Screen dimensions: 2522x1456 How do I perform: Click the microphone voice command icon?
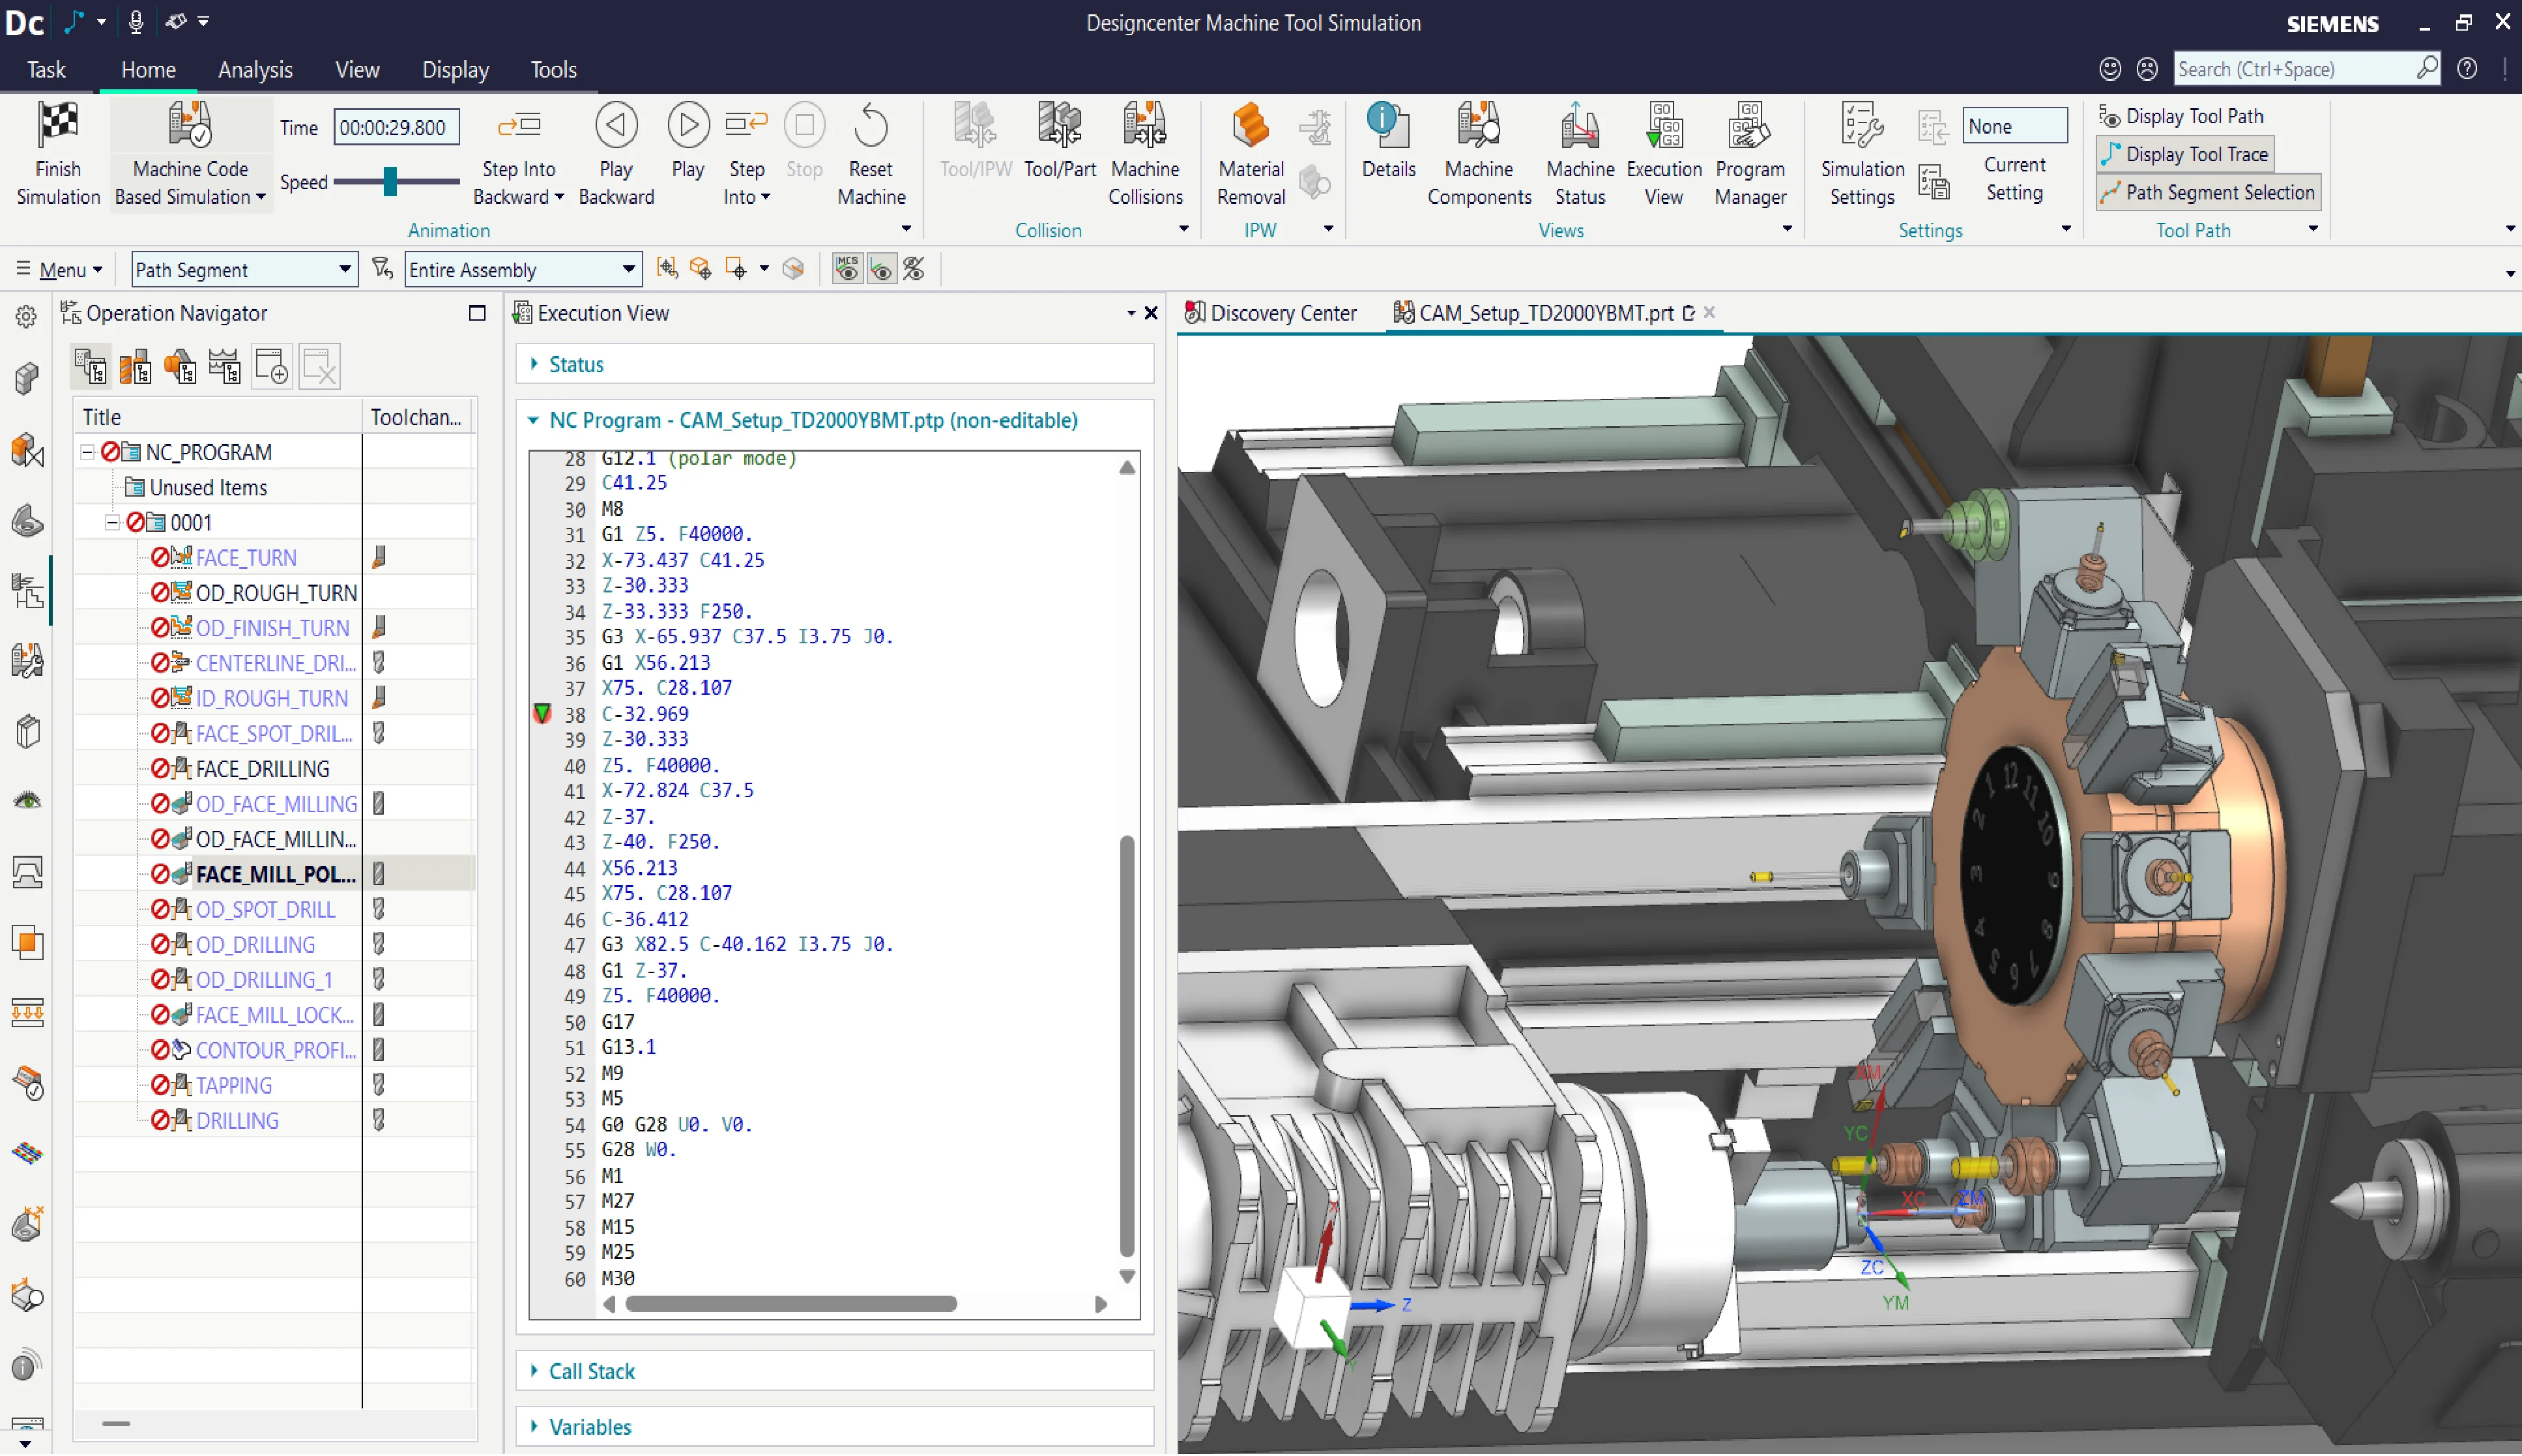[x=135, y=21]
